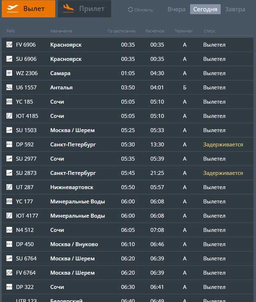Viewport: 256px width, 302px height.
Task: Select the Завтра day tab
Action: pyautogui.click(x=235, y=9)
